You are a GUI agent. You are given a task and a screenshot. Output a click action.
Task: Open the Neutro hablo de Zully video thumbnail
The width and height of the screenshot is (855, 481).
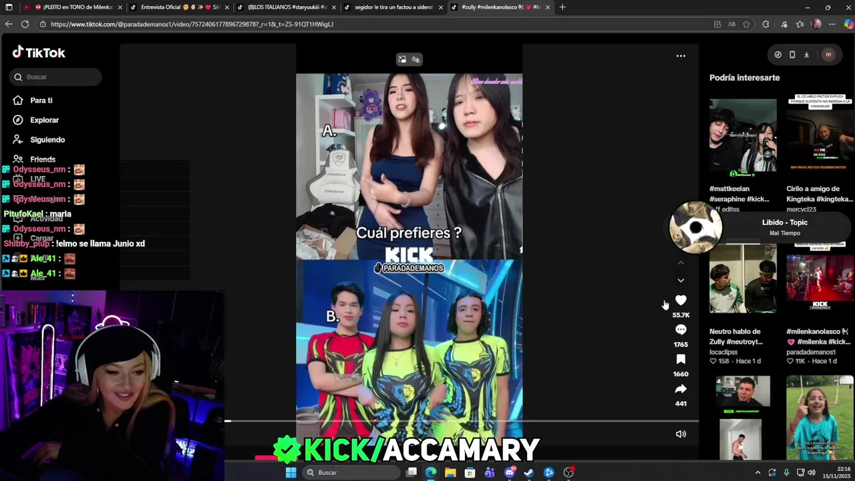743,279
